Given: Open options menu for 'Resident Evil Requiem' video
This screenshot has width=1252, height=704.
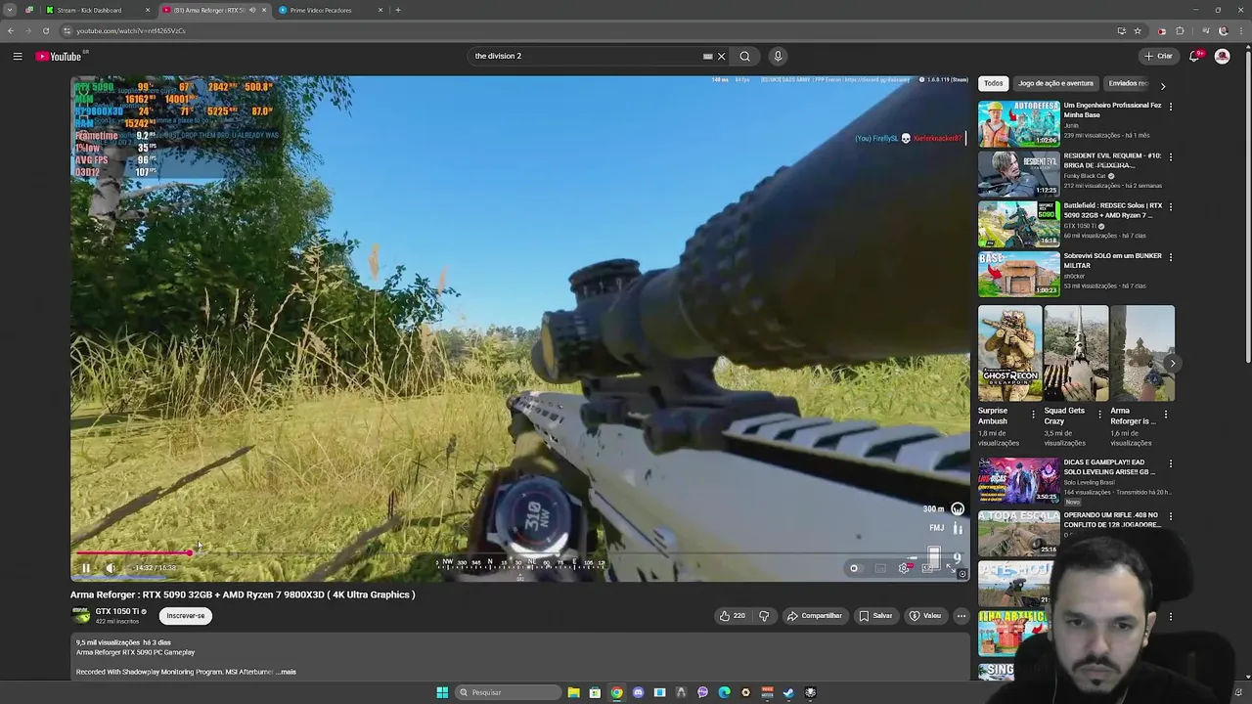Looking at the screenshot, I should click(x=1171, y=156).
